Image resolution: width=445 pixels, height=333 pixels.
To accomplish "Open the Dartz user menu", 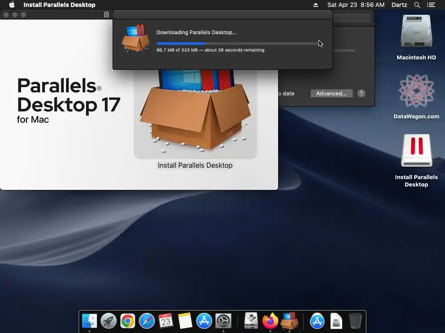I will click(399, 5).
